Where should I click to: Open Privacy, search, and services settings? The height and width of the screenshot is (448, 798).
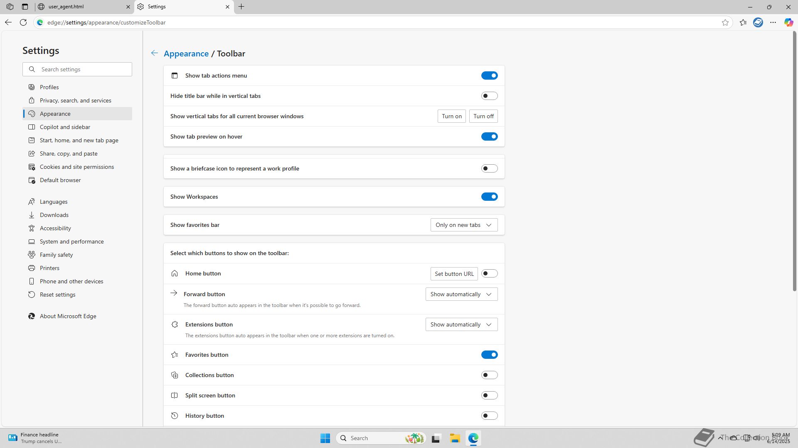[x=75, y=100]
